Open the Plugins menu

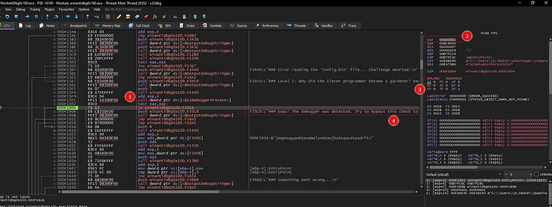(x=49, y=9)
